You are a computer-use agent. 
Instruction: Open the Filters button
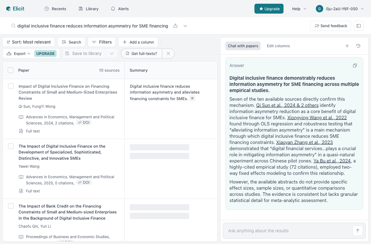click(x=102, y=42)
